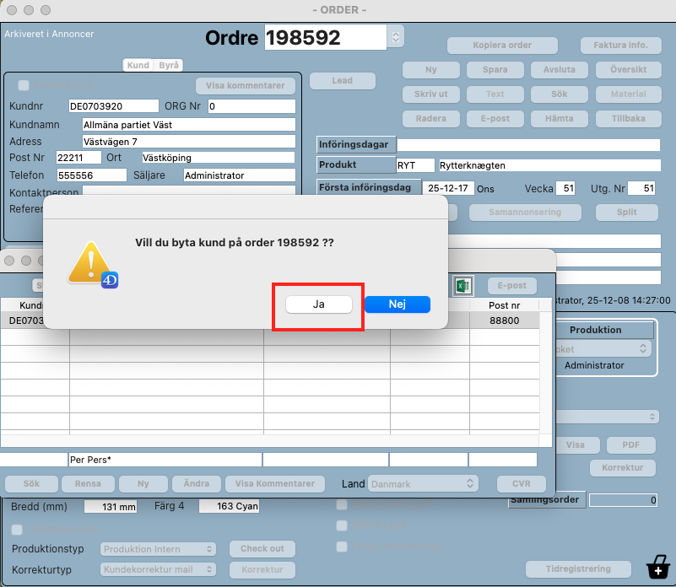Toggle the checkbox right of Färg 4
676x587 pixels.
click(343, 505)
